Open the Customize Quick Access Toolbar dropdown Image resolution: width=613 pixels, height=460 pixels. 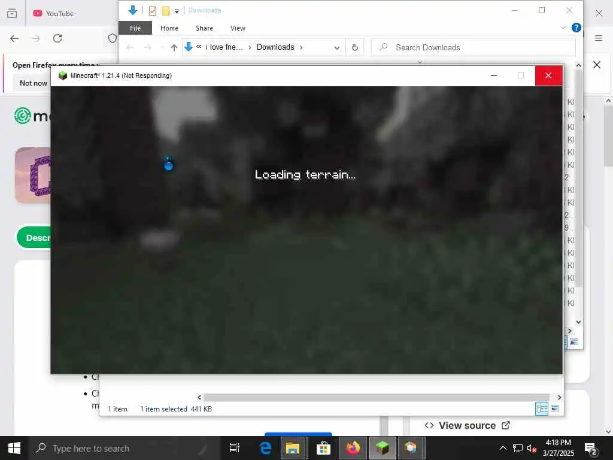[177, 11]
